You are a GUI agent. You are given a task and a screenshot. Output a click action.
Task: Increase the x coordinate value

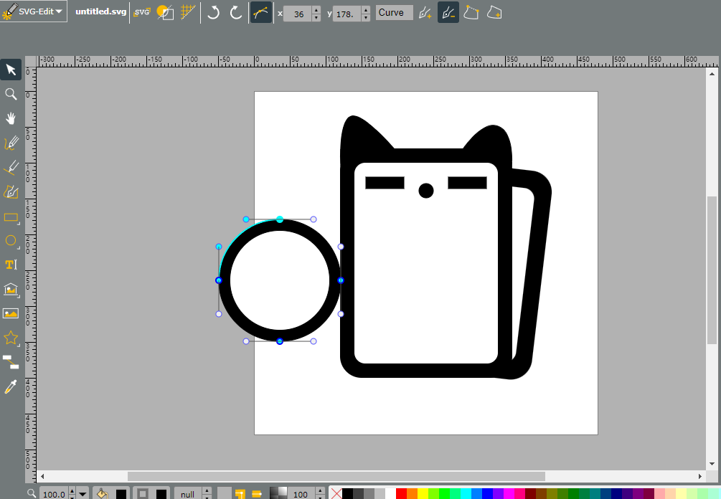point(316,10)
